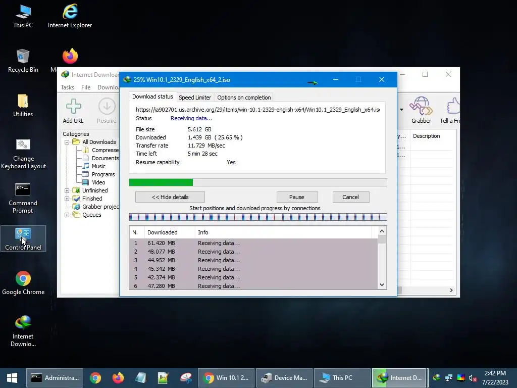Open the notepad taskbar icon with pencil

[x=163, y=378]
